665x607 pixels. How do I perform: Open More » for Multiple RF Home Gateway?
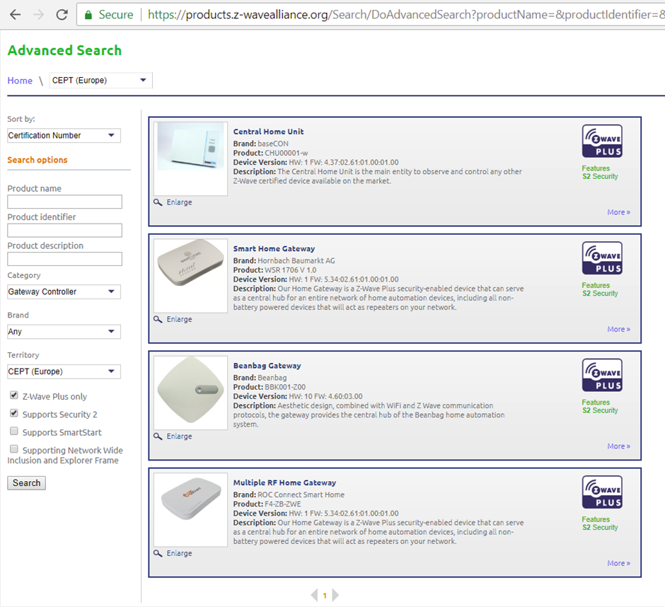pos(619,563)
